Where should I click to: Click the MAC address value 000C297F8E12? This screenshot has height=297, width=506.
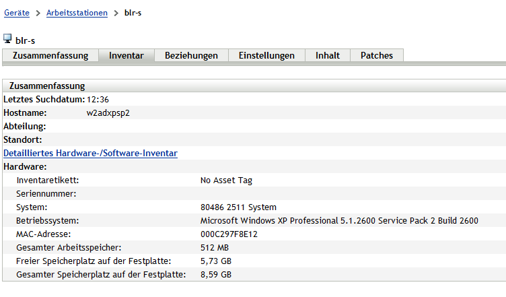[229, 234]
